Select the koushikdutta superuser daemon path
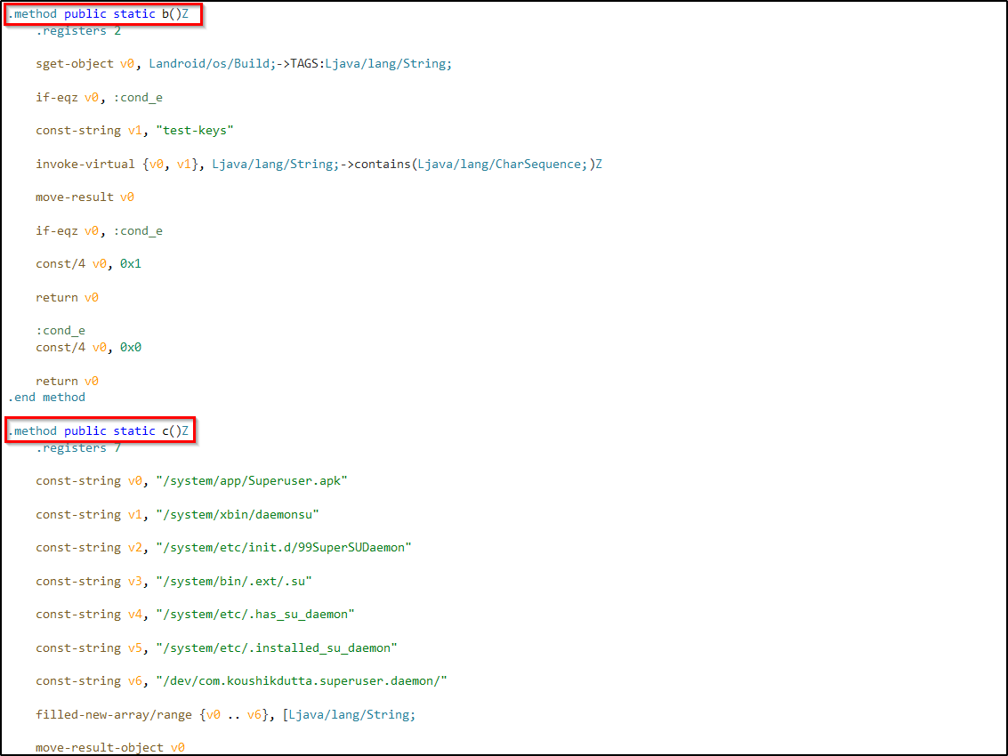Screen dimensions: 1008x756 point(301,681)
